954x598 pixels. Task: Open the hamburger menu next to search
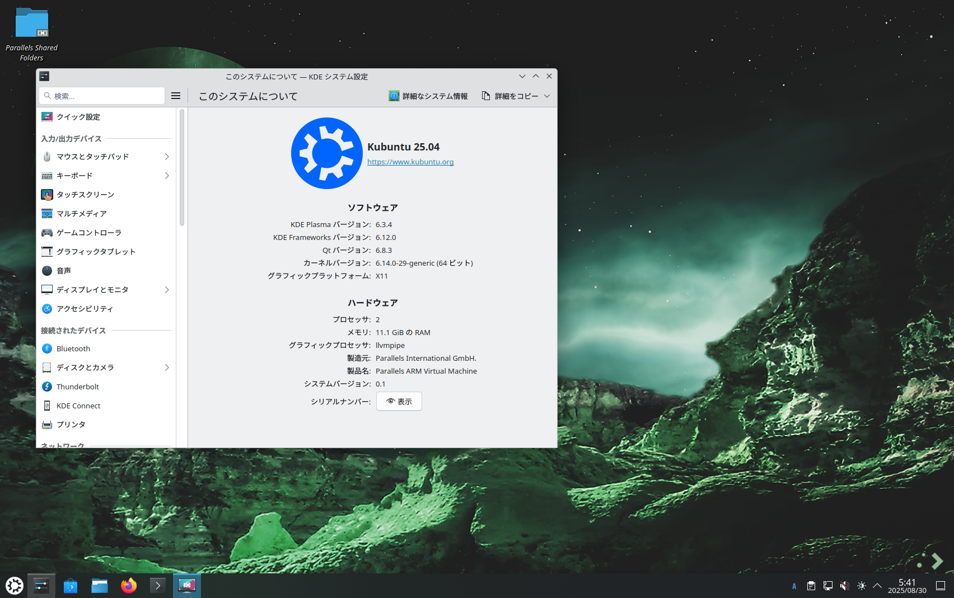point(176,96)
